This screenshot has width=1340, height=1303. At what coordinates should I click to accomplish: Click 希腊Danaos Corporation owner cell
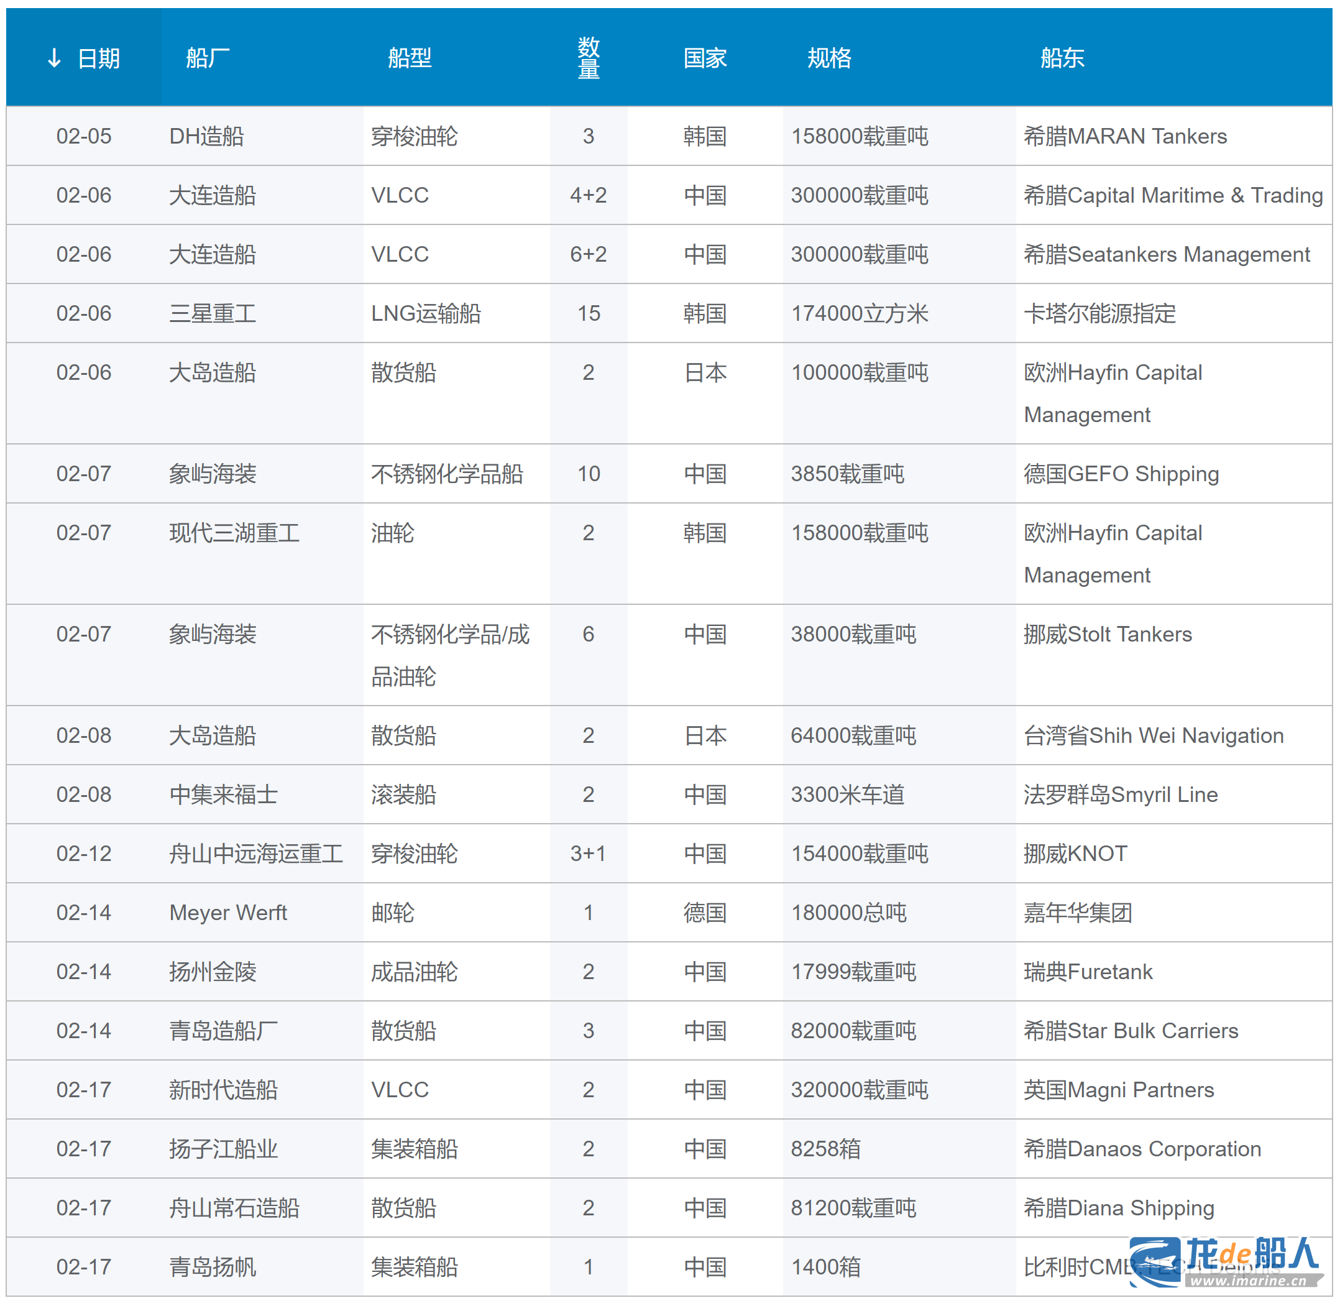[1142, 1149]
